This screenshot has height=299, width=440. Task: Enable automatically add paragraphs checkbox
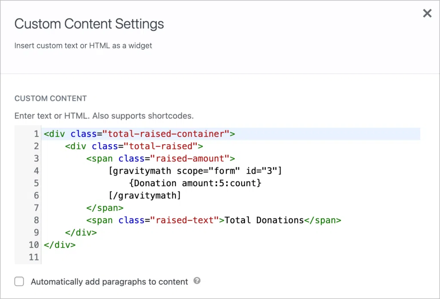(x=19, y=281)
